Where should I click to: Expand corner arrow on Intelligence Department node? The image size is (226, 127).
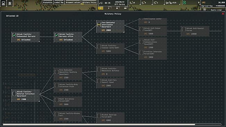pos(124,32)
